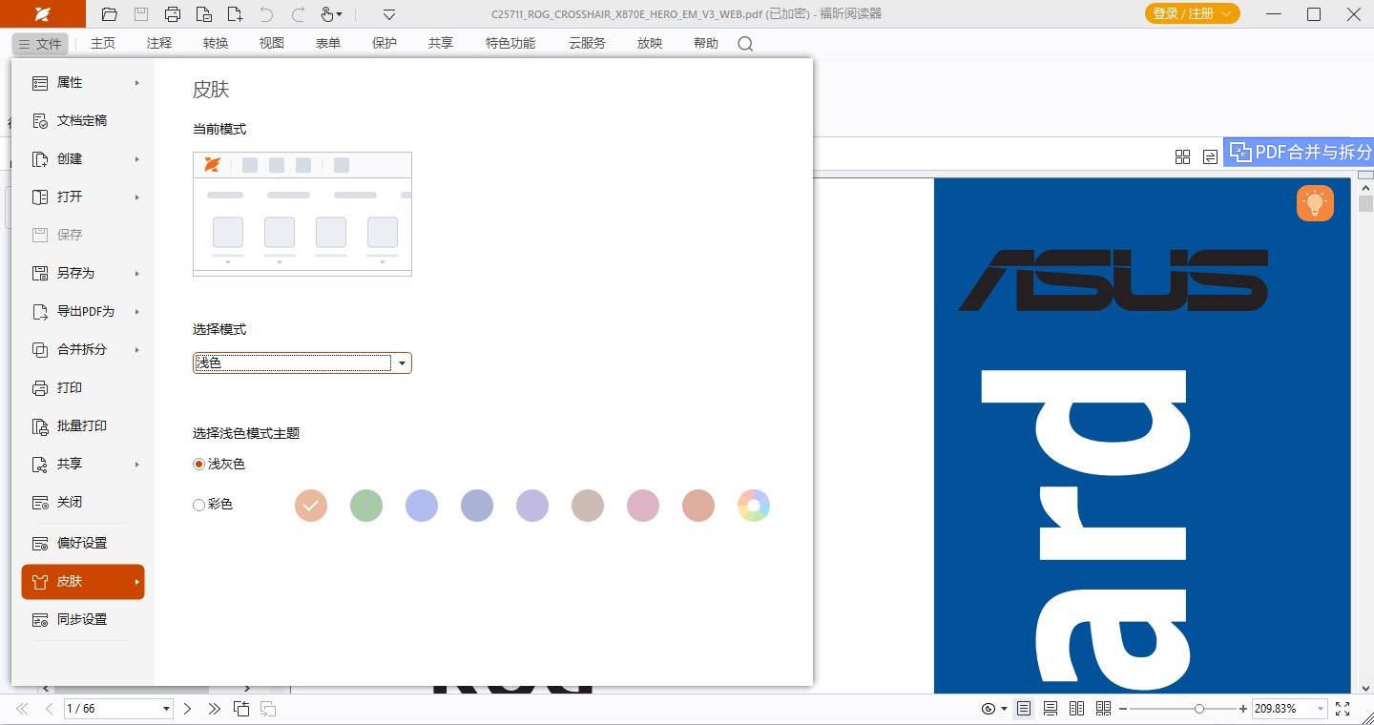The height and width of the screenshot is (725, 1374).
Task: Click the 皮肤 item in the file menu
Action: click(x=83, y=582)
